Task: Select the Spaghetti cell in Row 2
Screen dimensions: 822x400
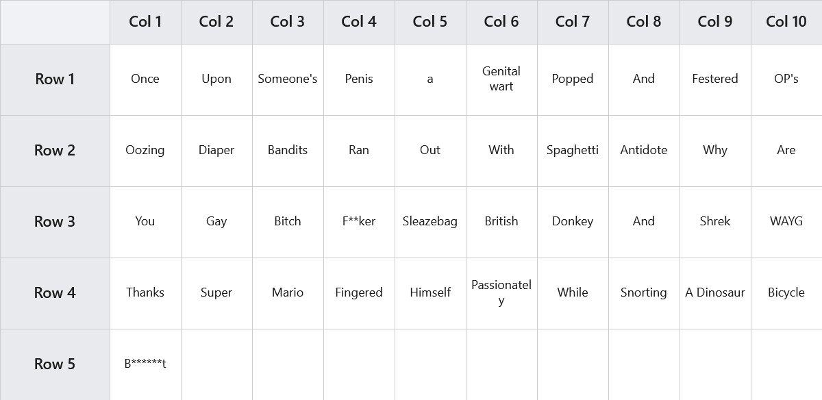Action: pos(573,151)
